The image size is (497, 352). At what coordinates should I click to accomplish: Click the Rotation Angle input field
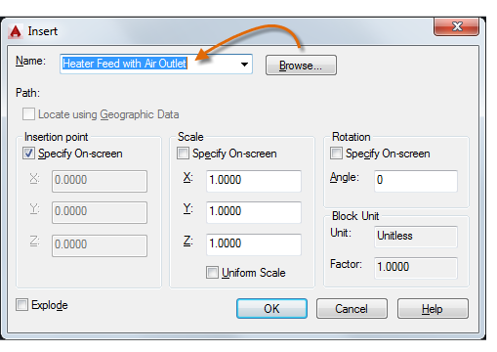416,181
